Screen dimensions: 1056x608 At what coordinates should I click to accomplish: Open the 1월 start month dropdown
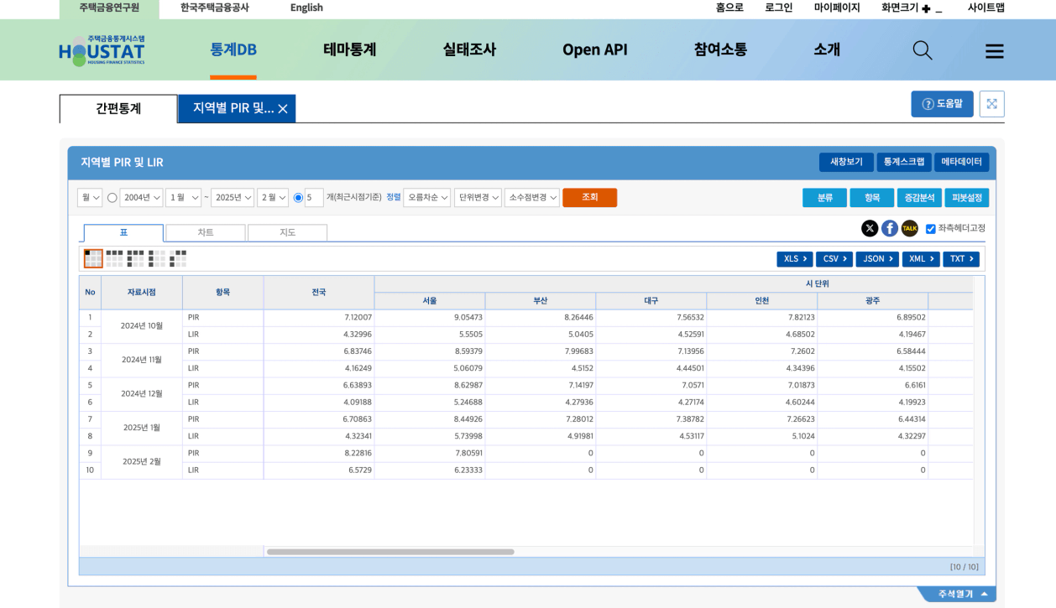[x=184, y=198]
